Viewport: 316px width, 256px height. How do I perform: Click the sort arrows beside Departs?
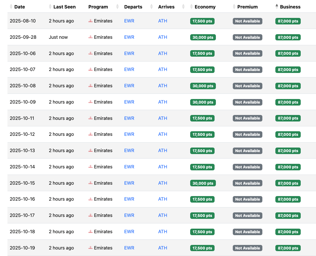[x=151, y=7]
